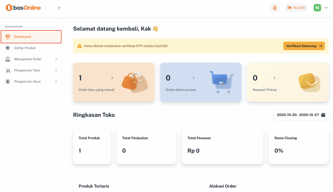The height and width of the screenshot is (192, 333).
Task: Click the yellow warning triangle icon
Action: [79, 46]
